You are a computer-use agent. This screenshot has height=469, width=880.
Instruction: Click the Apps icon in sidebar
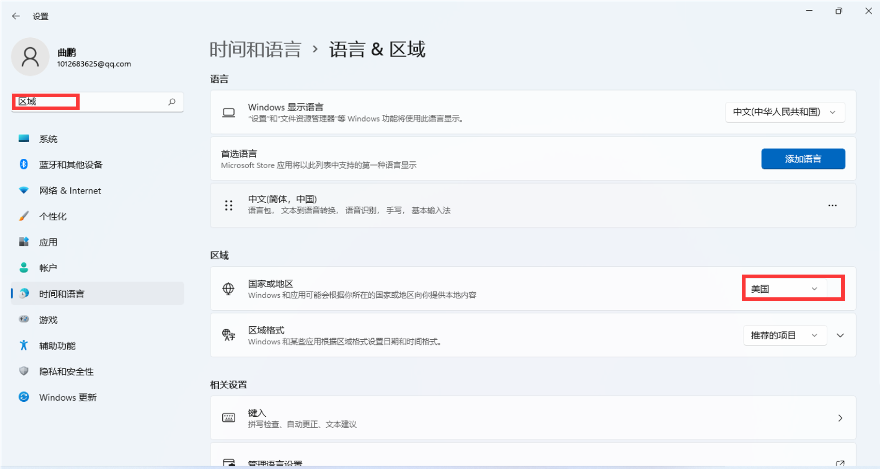[24, 242]
